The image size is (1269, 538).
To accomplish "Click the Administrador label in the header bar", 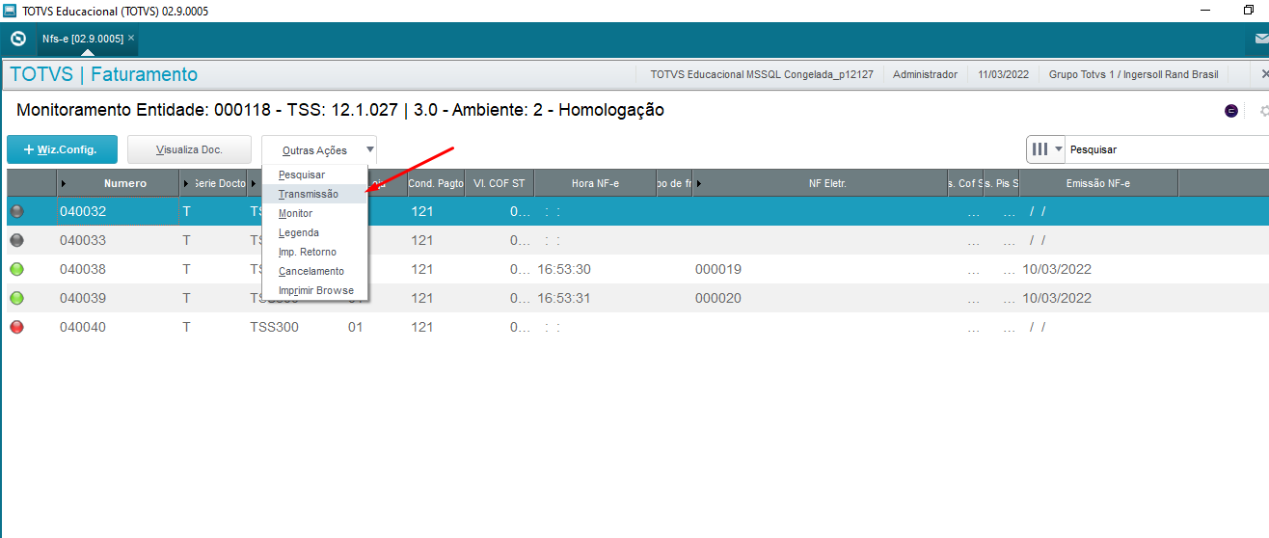I will pyautogui.click(x=925, y=74).
